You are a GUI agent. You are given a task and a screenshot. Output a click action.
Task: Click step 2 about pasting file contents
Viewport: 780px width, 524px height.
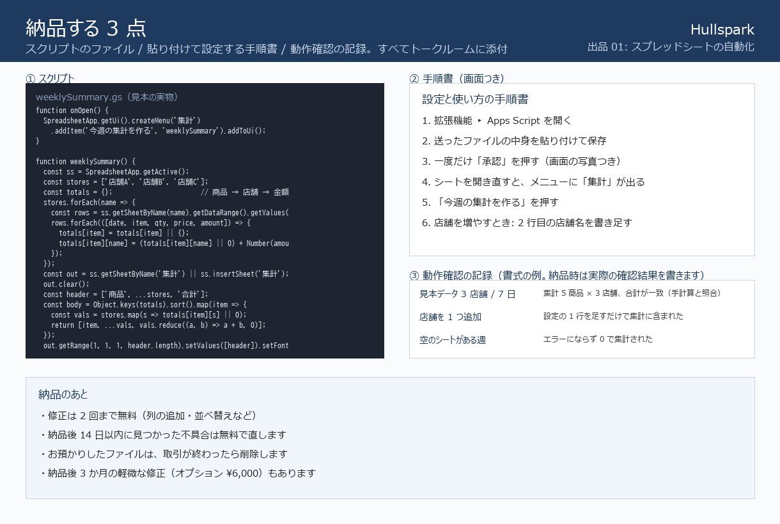[x=514, y=141]
